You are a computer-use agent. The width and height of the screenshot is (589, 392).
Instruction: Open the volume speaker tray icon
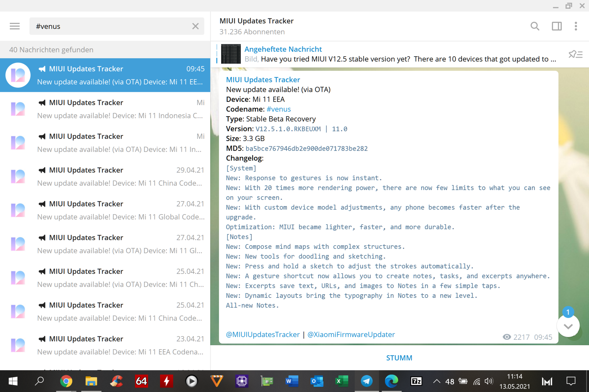click(489, 381)
